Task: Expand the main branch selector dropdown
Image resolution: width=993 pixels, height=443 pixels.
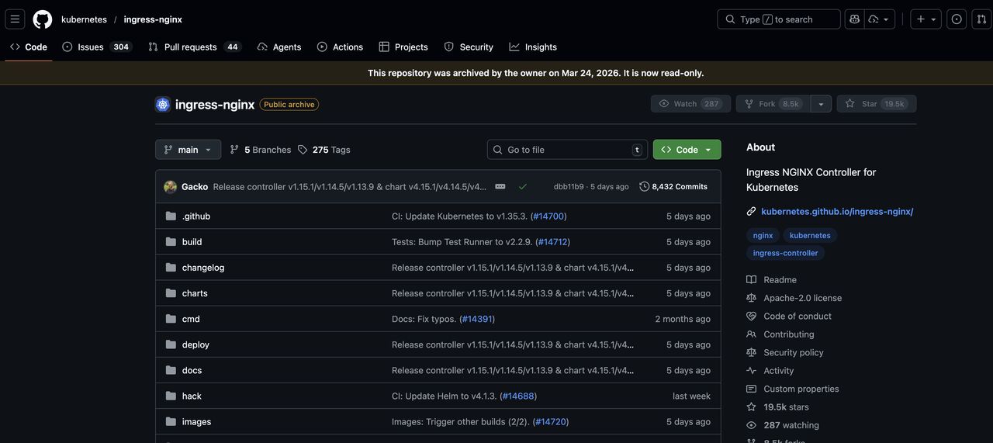Action: 188,150
